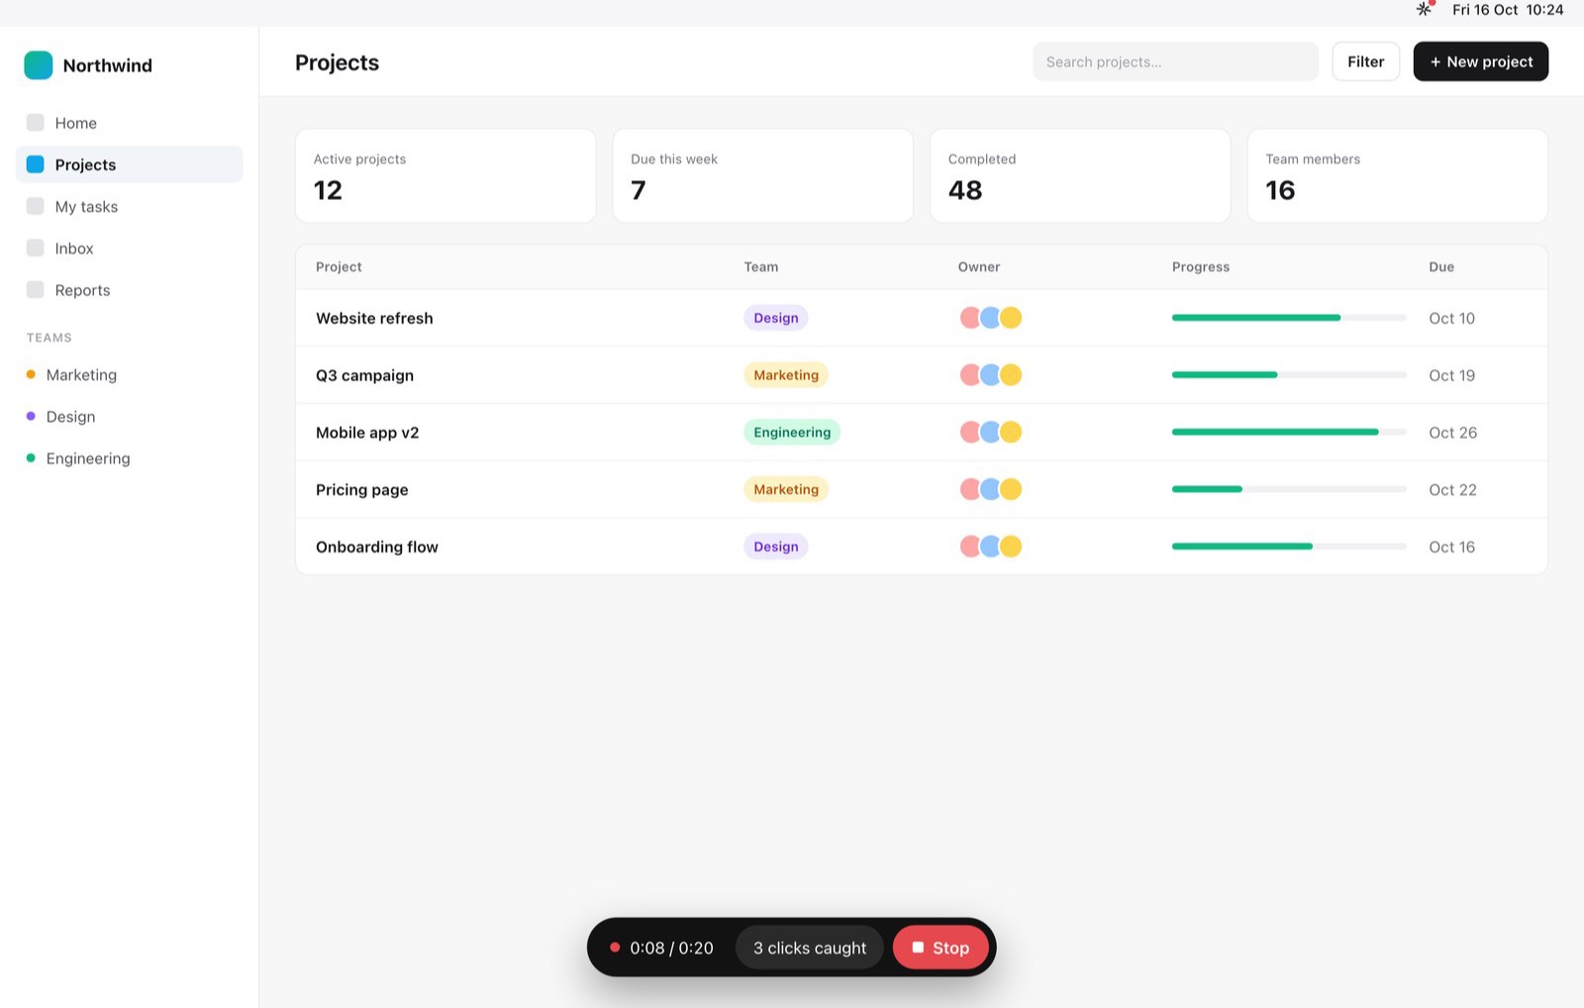
Task: Open the Due this week card
Action: [x=763, y=175]
